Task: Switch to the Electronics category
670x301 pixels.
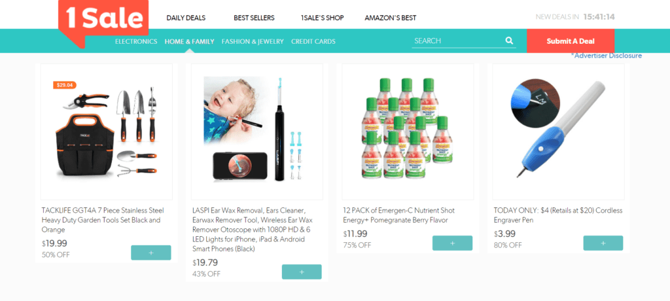Action: 136,41
